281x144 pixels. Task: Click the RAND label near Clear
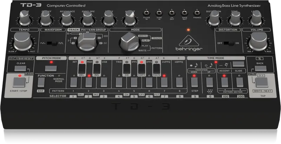[29, 74]
